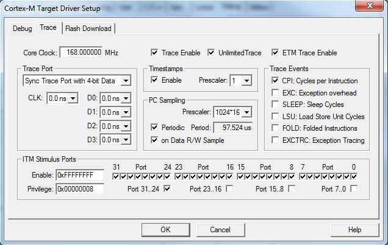Screen dimensions: 388x245
Task: Open the PC Sampling Prescaler dropdown
Action: point(246,112)
